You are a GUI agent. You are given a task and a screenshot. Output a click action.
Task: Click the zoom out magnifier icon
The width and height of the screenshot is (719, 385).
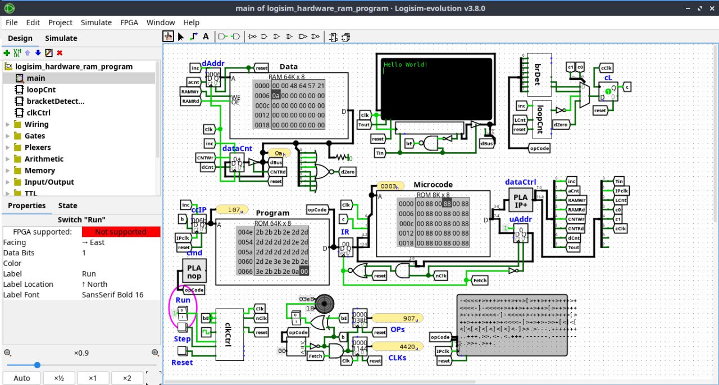tap(7, 353)
